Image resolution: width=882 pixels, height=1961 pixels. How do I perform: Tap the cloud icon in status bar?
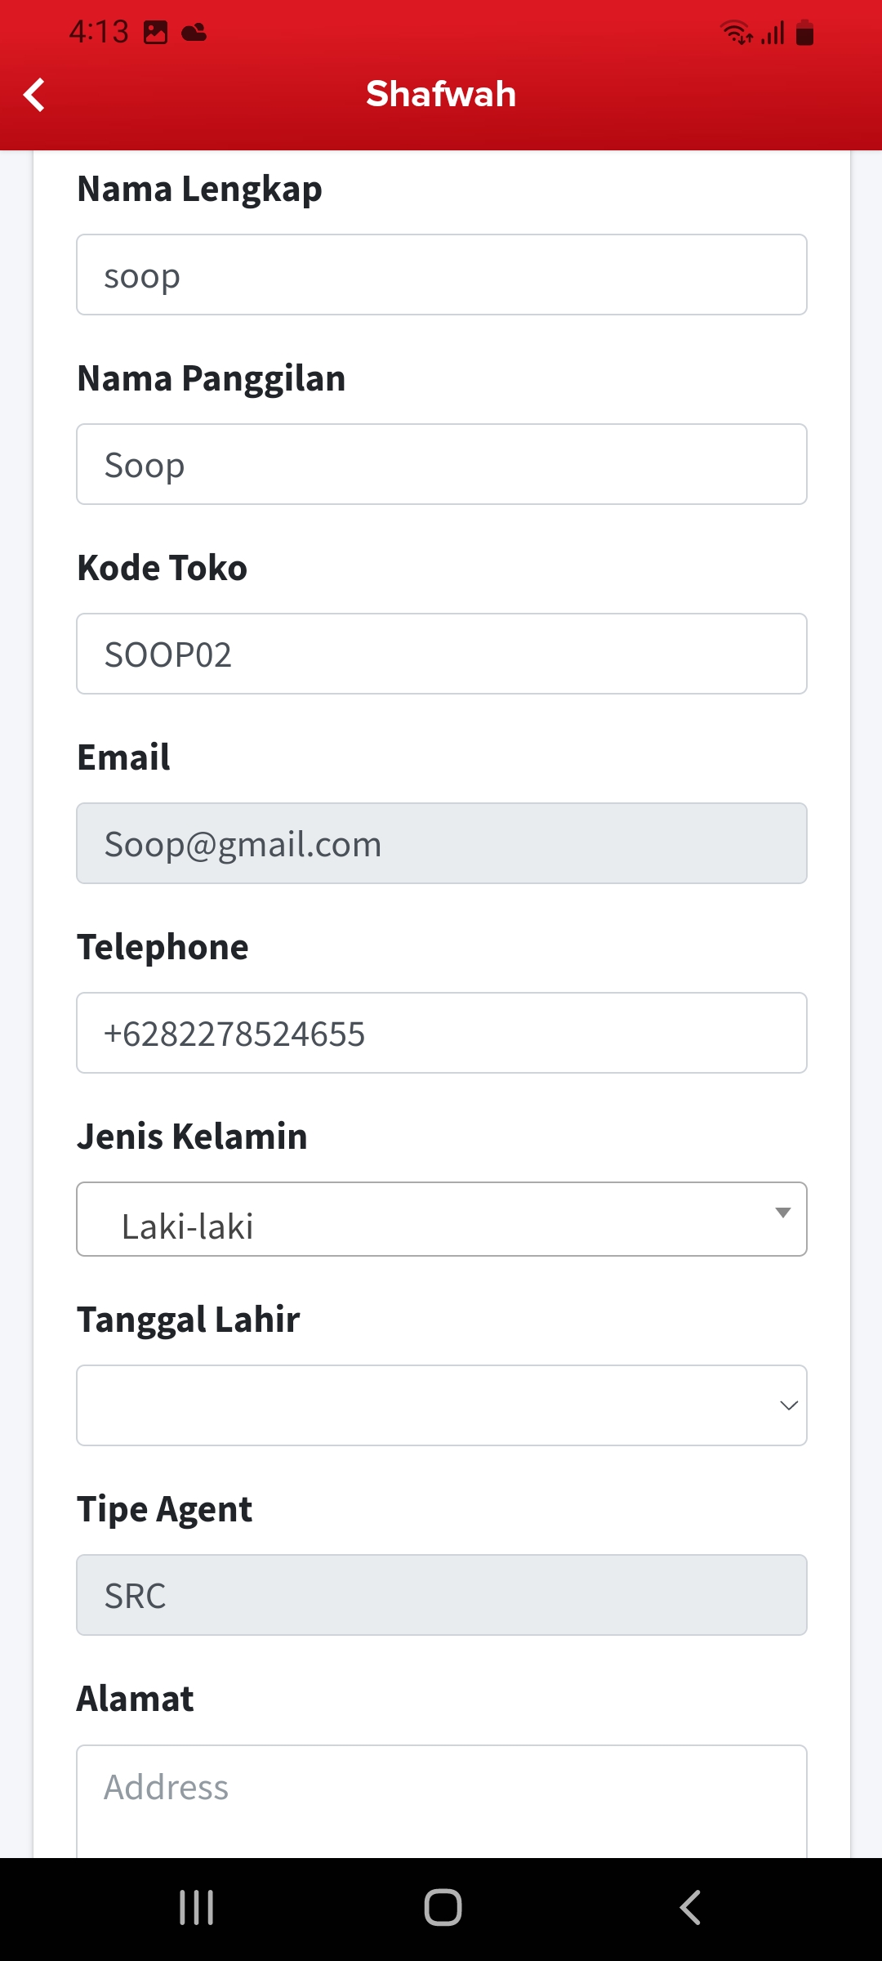(194, 33)
